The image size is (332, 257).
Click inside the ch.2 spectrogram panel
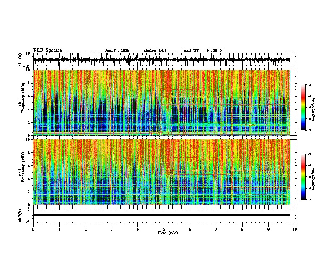(162, 172)
